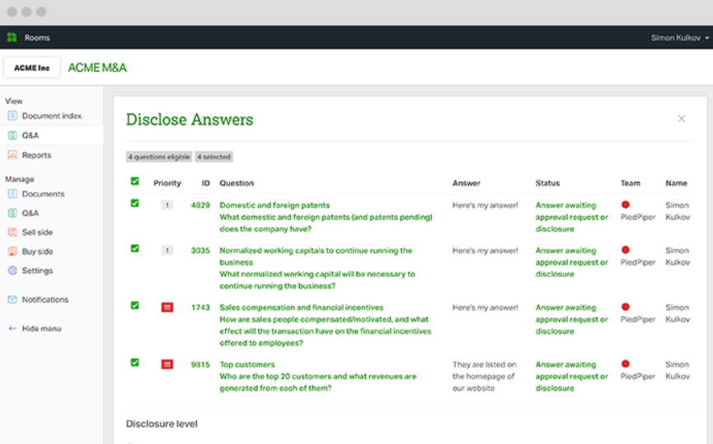Close the Disclose Answers dialog
Viewport: 713px width, 444px height.
[x=682, y=119]
